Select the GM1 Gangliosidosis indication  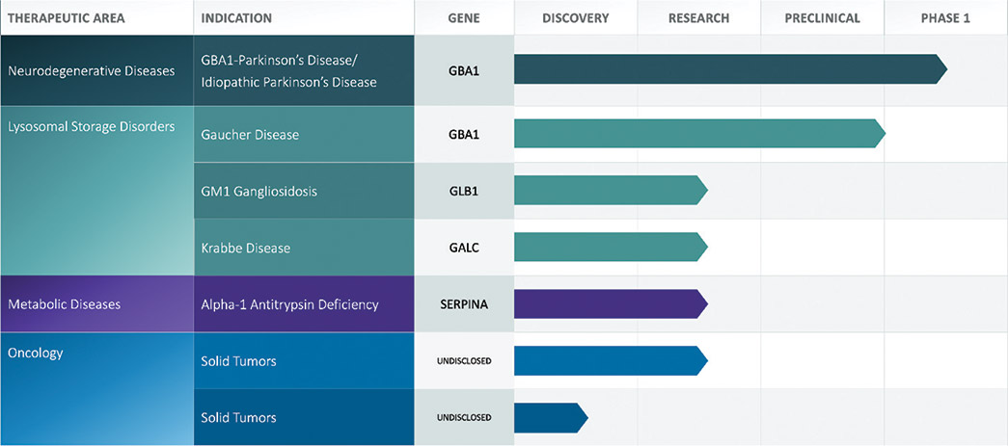point(259,192)
